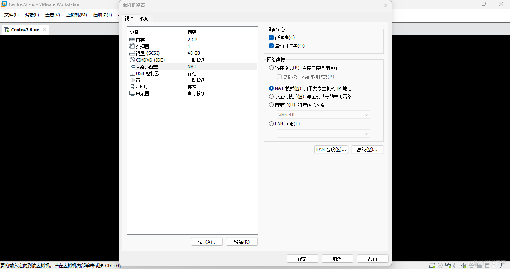Click the hard disk (SCSI) device icon
The height and width of the screenshot is (269, 510).
[132, 53]
